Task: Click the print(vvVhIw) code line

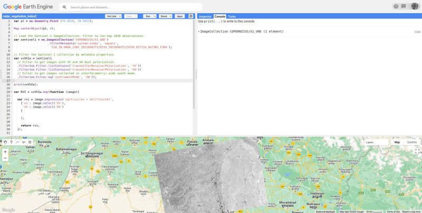Action: click(x=26, y=84)
